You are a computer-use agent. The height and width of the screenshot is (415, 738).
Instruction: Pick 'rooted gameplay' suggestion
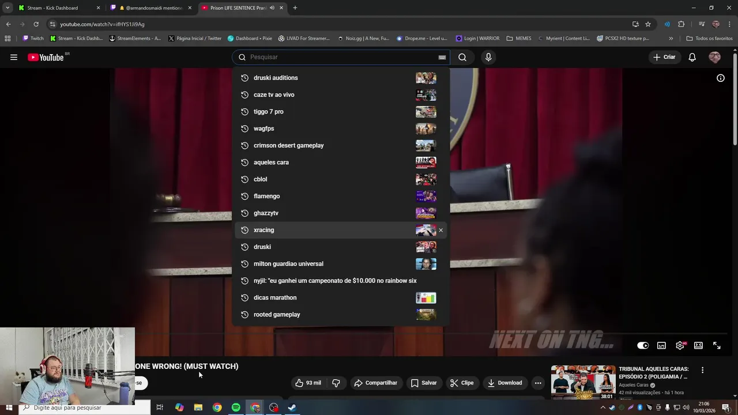(341, 315)
